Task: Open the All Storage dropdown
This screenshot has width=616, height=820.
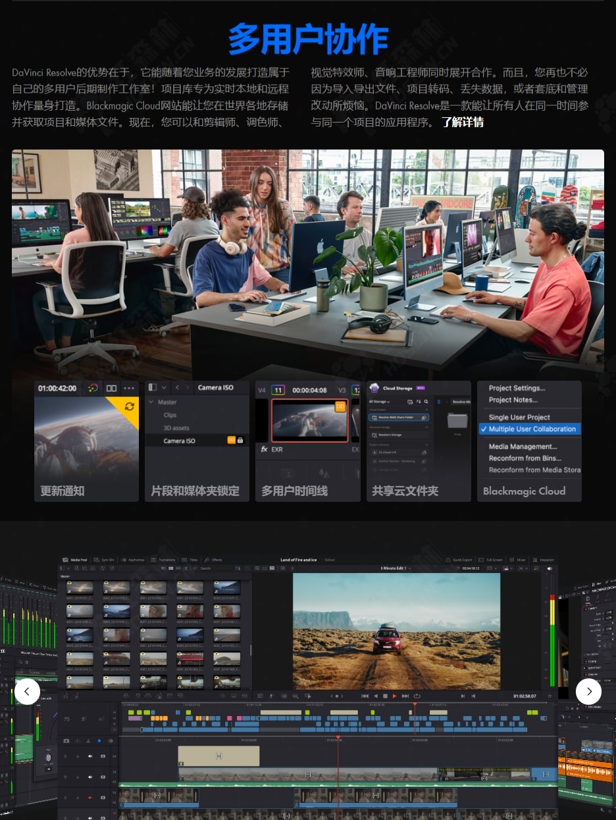Action: point(379,402)
